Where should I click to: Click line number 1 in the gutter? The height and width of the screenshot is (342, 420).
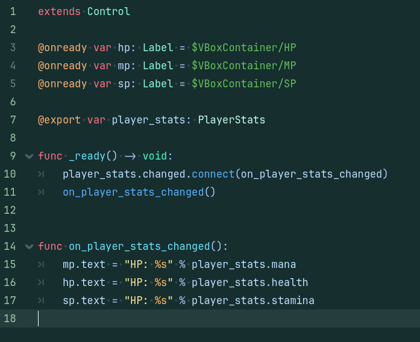click(x=13, y=11)
